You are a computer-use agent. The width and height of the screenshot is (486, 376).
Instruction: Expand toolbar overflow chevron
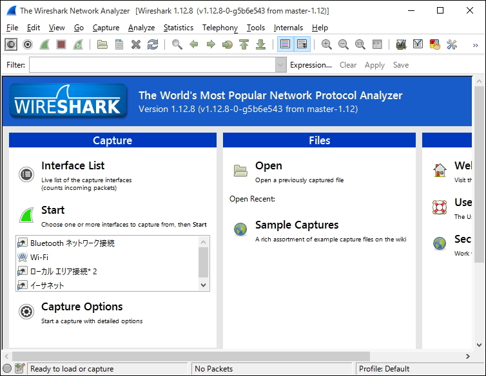(x=476, y=45)
